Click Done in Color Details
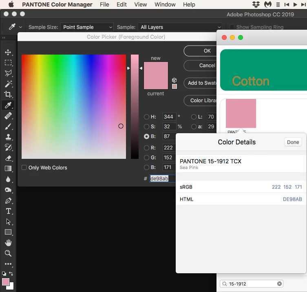Screen dimensions: 307x292 [x=293, y=142]
